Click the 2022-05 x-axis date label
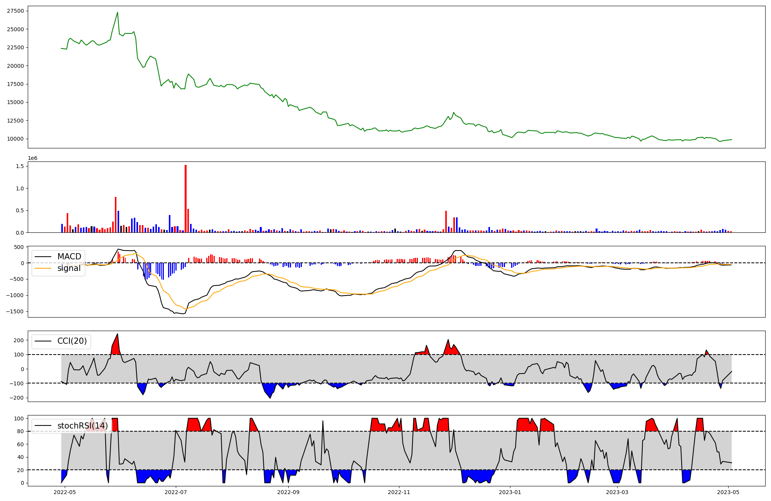 point(65,492)
